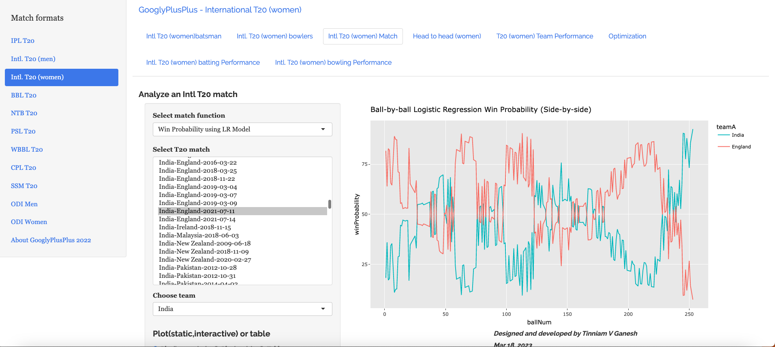The image size is (775, 347).
Task: Click the England legend line swatch
Action: tap(724, 147)
